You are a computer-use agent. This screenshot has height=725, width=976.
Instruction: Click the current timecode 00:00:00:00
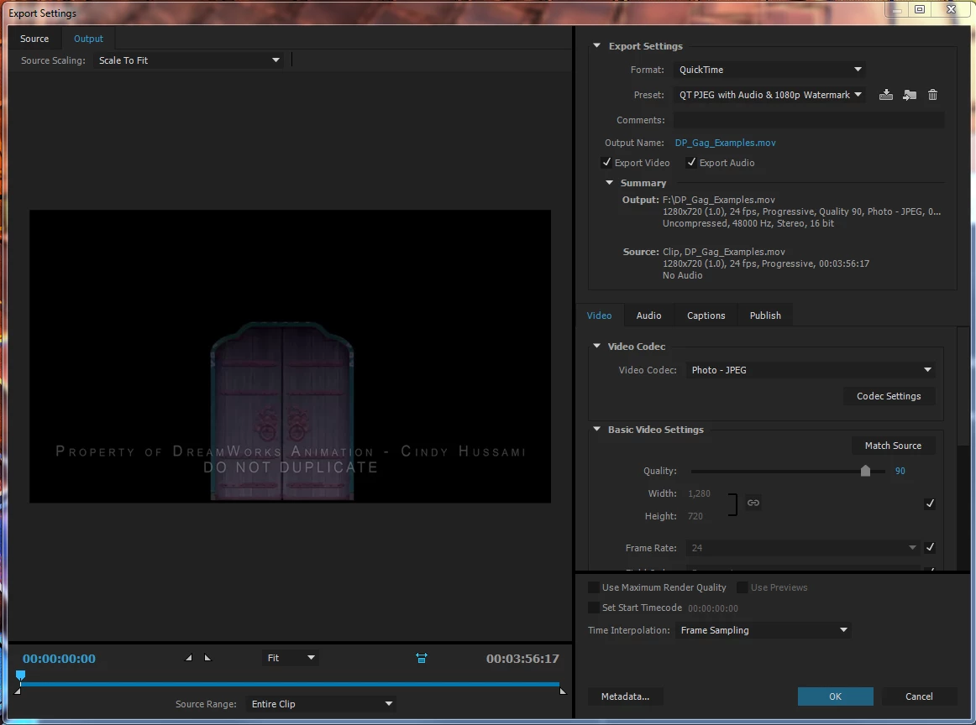coord(59,659)
